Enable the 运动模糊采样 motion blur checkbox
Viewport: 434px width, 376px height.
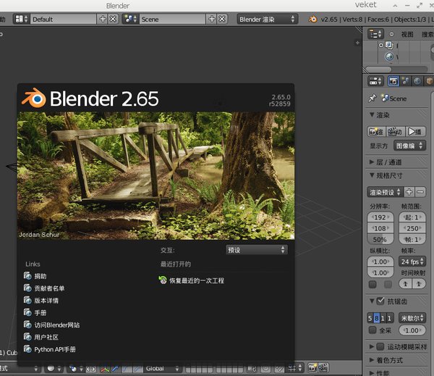click(380, 347)
